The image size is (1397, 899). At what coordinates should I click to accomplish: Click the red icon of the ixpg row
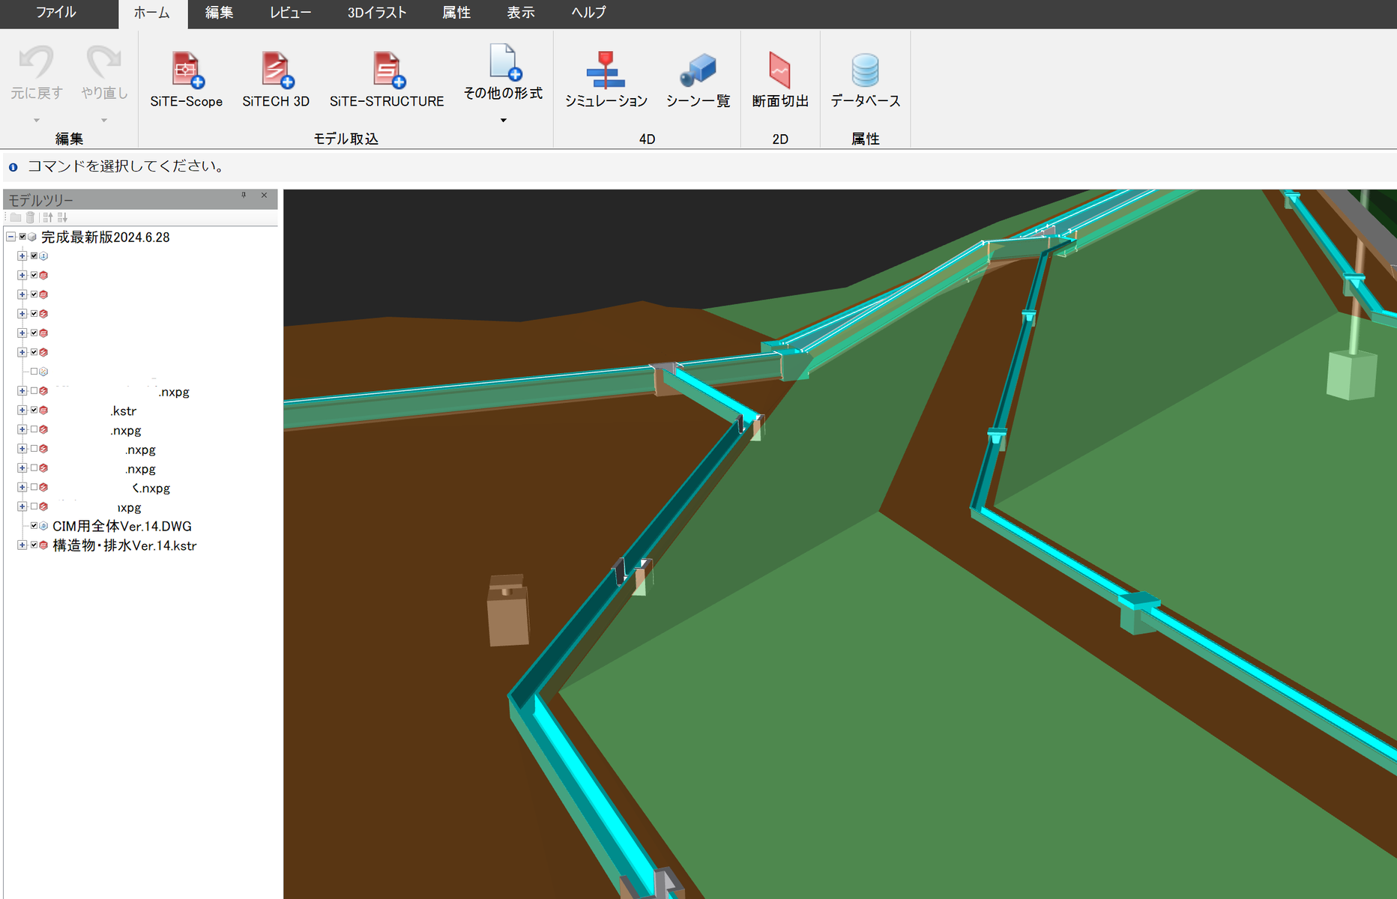click(x=43, y=506)
